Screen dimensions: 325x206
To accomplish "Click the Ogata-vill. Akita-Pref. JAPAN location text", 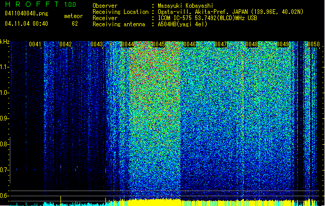I will (x=230, y=12).
